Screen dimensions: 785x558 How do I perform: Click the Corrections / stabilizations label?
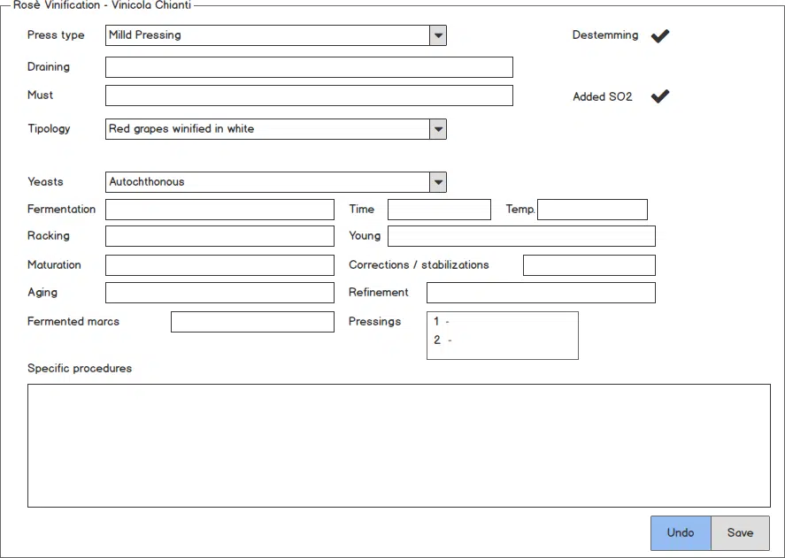419,265
